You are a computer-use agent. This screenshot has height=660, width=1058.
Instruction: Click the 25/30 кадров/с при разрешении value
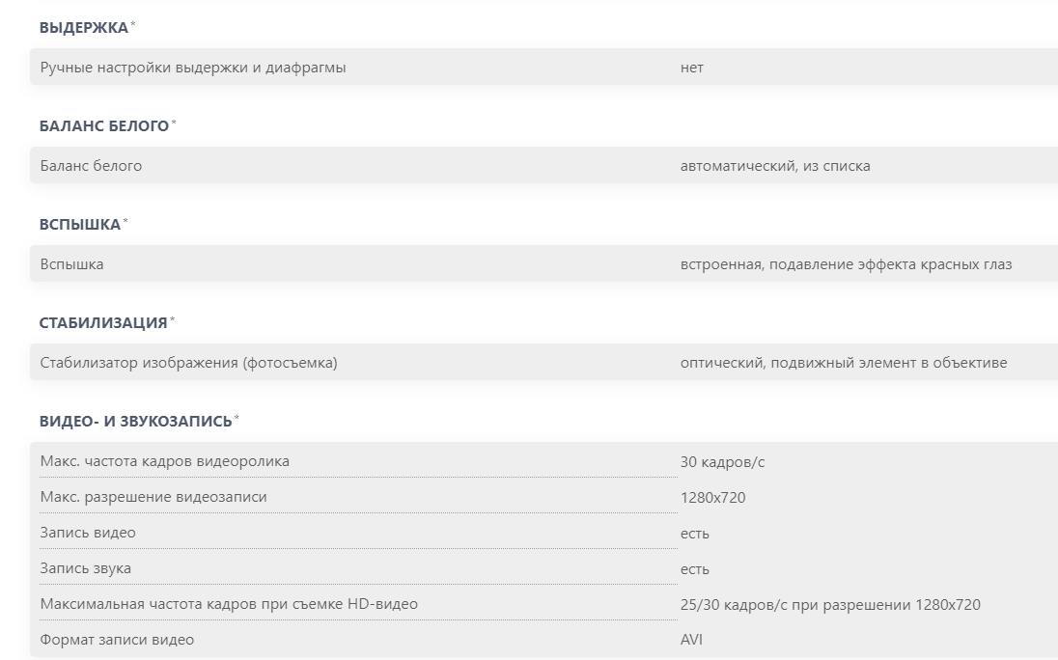coord(830,605)
